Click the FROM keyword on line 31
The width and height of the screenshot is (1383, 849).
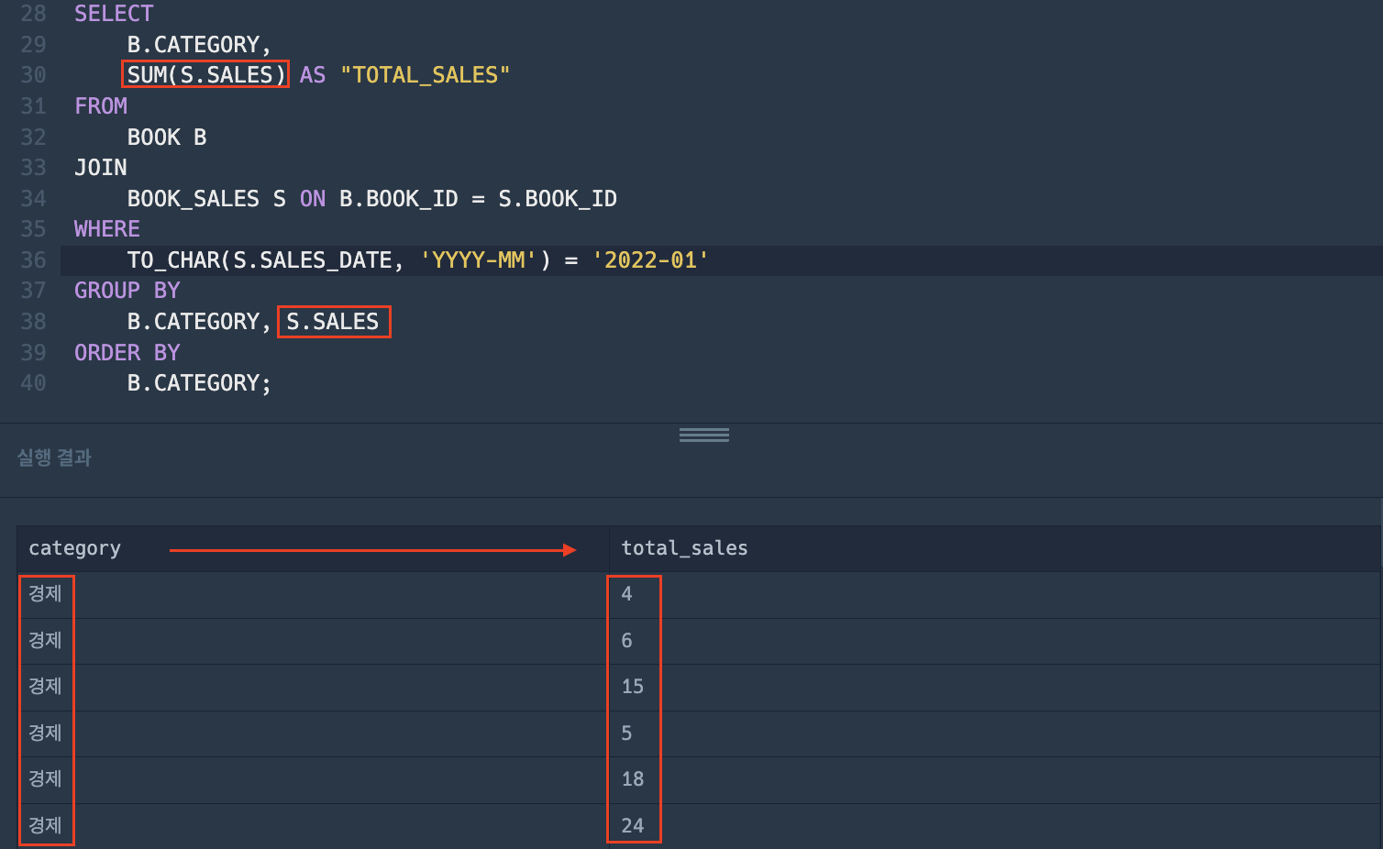click(x=101, y=106)
